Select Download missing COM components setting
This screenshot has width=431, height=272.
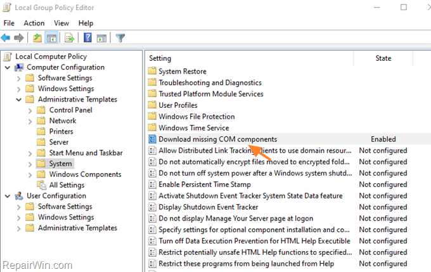pos(217,139)
